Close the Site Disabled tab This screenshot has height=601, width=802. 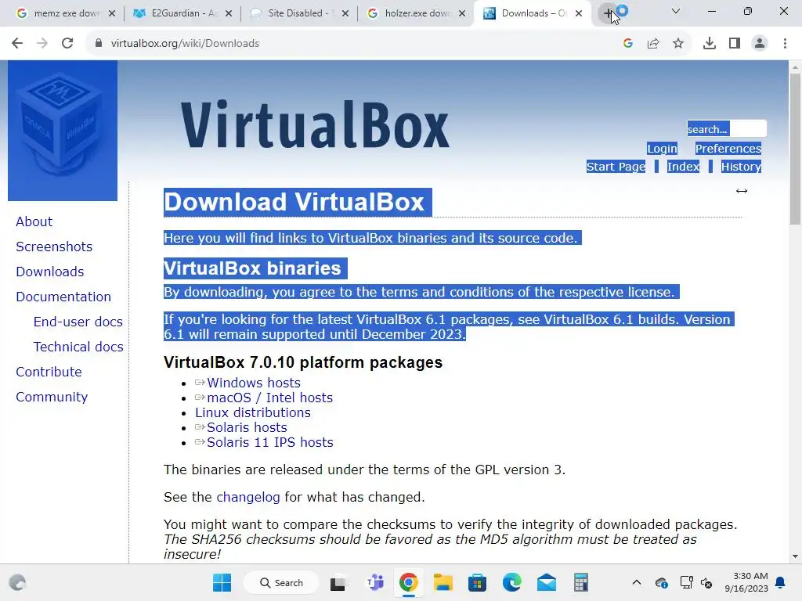345,13
